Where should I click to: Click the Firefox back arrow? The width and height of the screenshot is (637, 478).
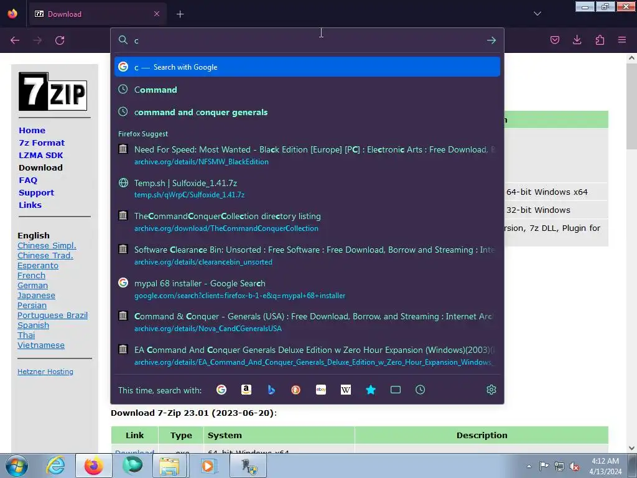pyautogui.click(x=15, y=40)
